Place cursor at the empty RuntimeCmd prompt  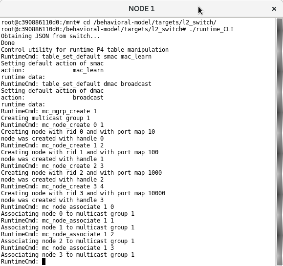pos(44,262)
